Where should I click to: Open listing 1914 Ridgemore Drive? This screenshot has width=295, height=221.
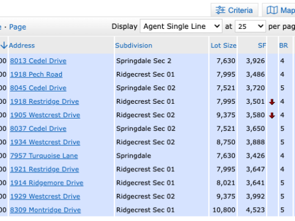47,183
